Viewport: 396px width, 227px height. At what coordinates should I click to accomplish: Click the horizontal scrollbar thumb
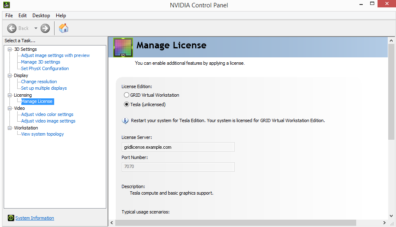coord(236,223)
